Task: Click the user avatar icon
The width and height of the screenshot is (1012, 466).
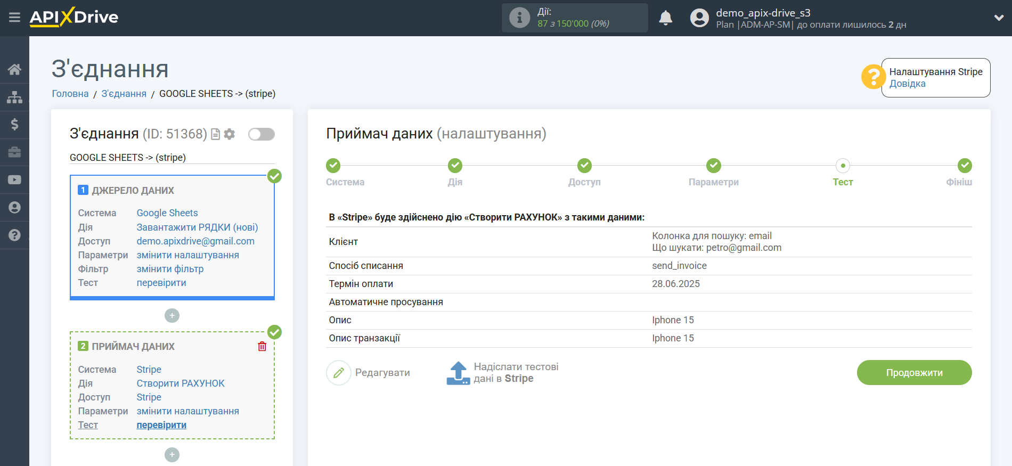Action: [699, 18]
